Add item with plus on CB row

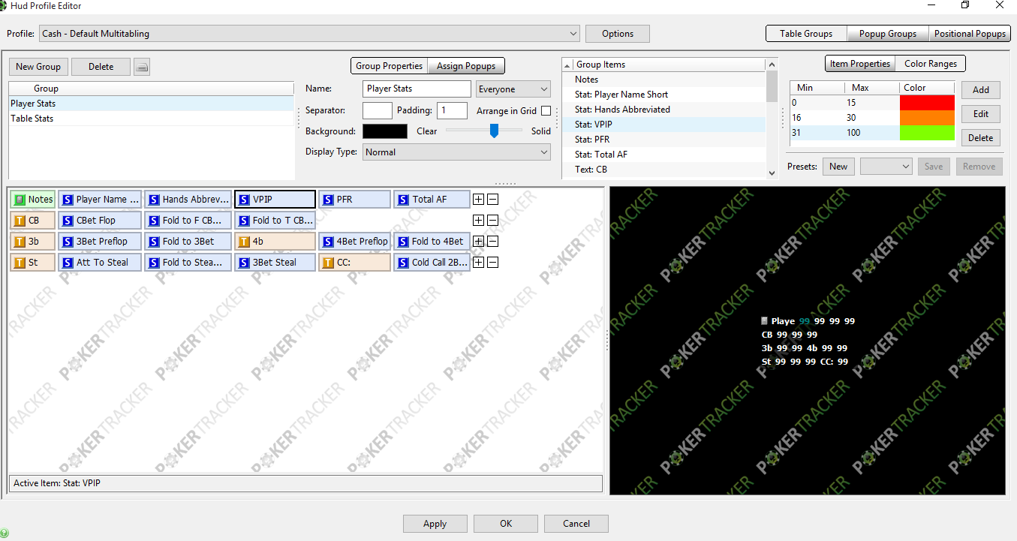point(478,221)
